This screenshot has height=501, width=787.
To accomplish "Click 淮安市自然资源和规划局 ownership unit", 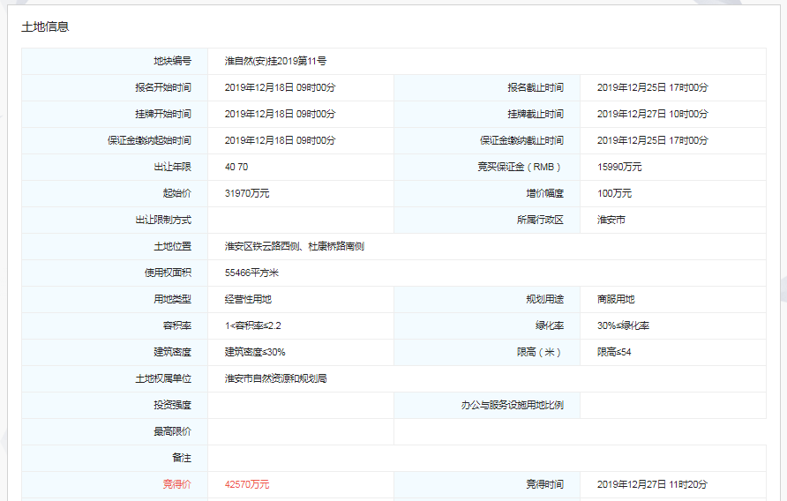I will [x=276, y=378].
